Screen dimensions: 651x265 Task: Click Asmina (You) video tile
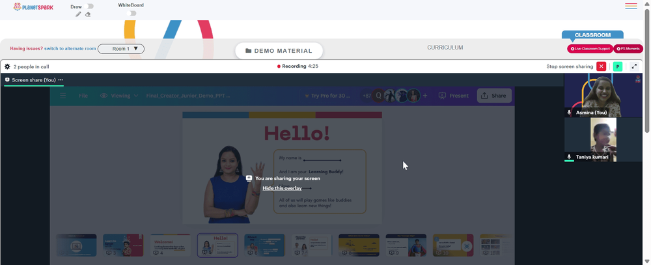coord(603,96)
